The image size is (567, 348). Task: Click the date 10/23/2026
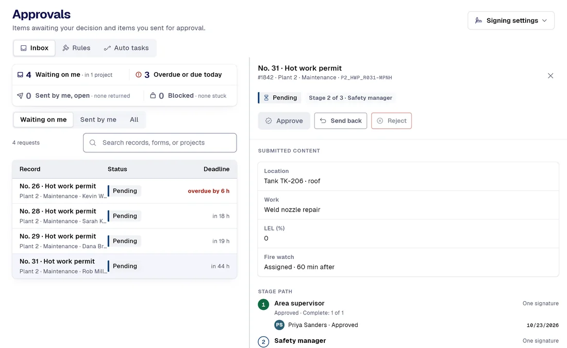tap(542, 325)
